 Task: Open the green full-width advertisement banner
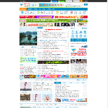tap(53, 21)
